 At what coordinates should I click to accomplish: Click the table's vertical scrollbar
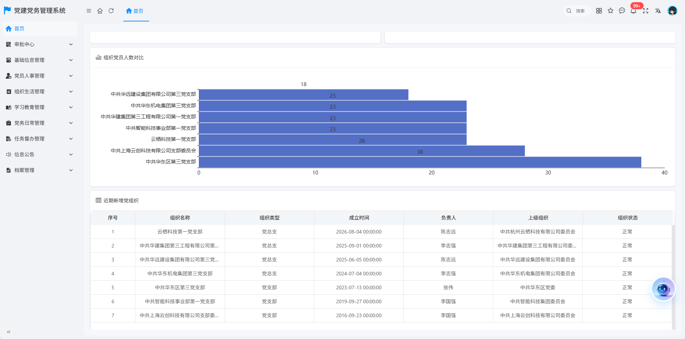tap(673, 277)
